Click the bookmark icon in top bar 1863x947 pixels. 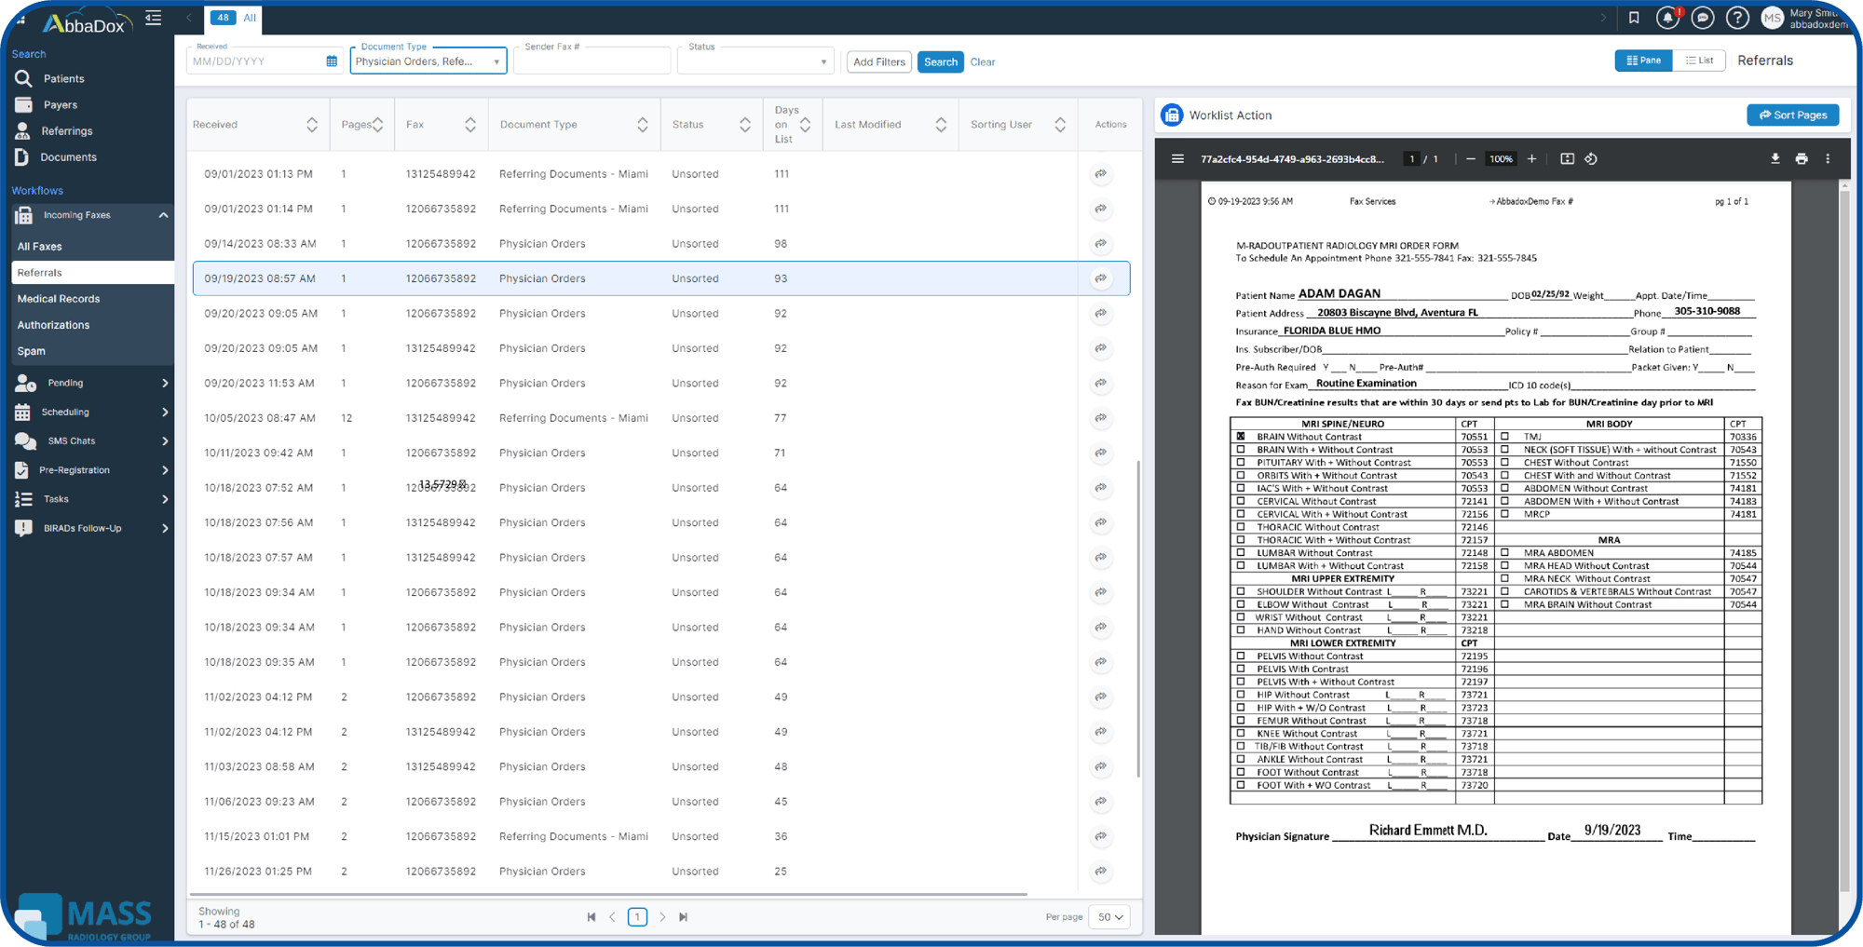point(1634,18)
